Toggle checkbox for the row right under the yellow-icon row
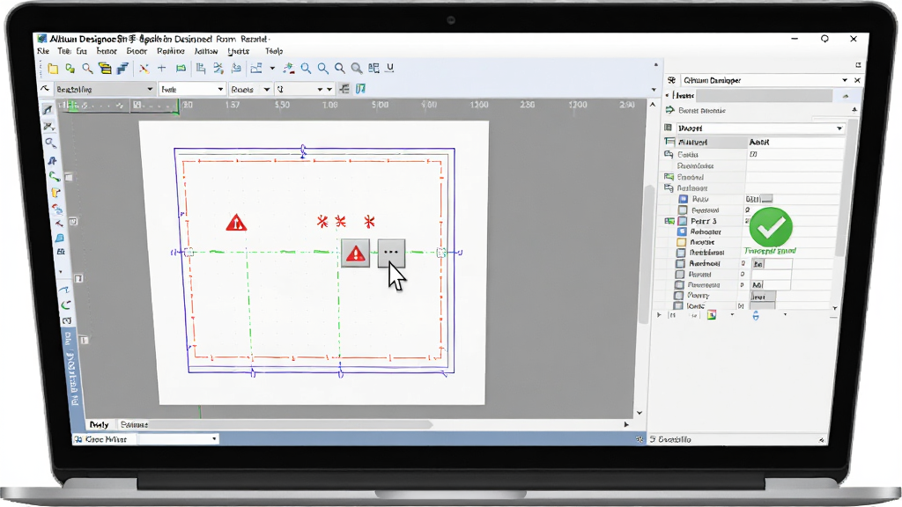The width and height of the screenshot is (902, 507). pyautogui.click(x=681, y=253)
